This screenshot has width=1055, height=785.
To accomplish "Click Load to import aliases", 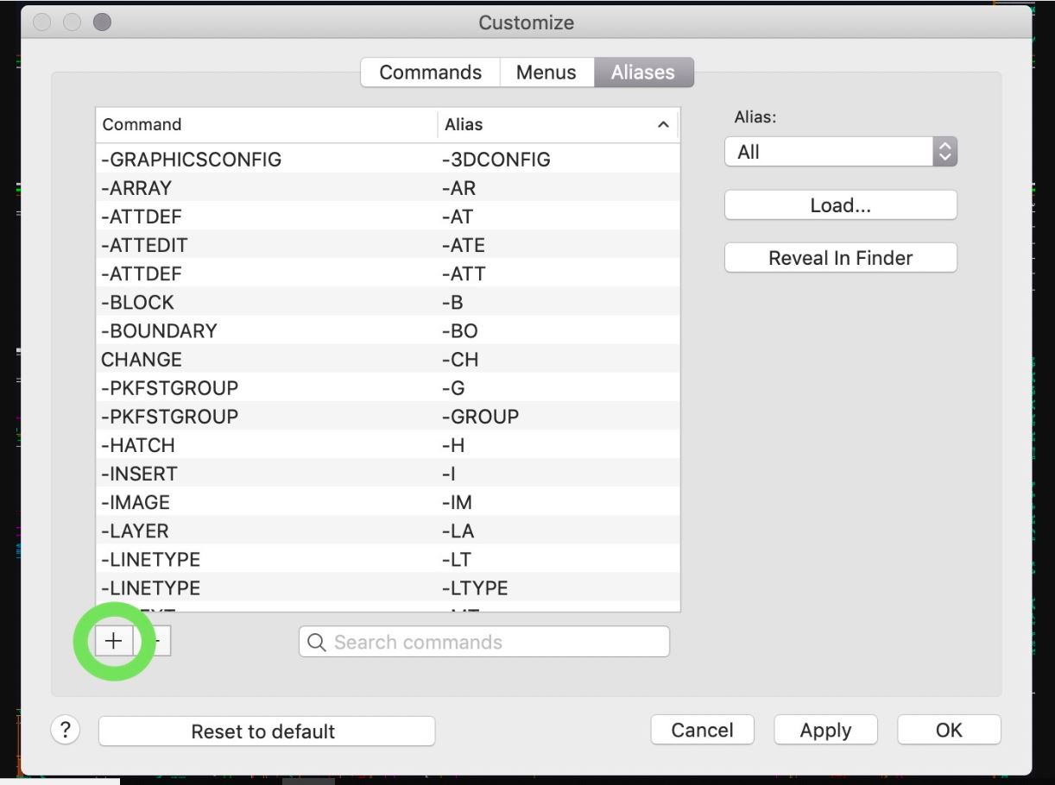I will point(840,204).
